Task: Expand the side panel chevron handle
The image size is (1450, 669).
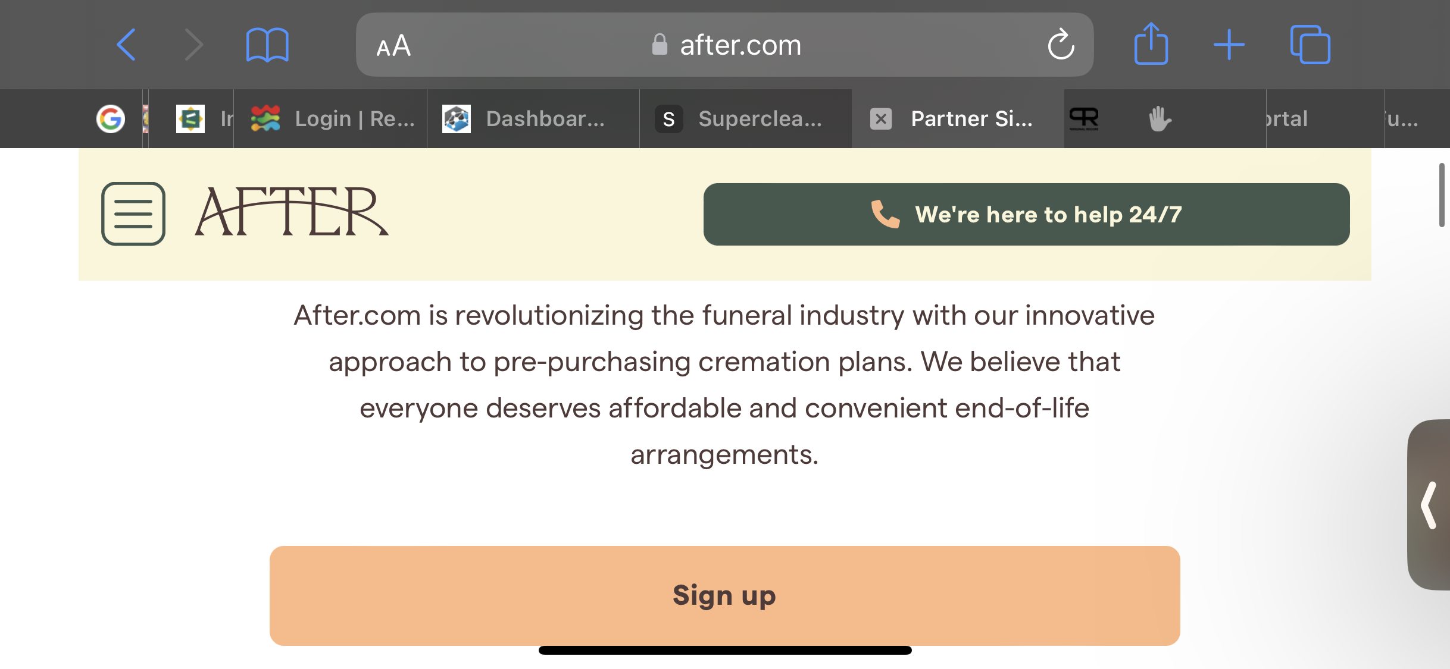Action: coord(1429,505)
